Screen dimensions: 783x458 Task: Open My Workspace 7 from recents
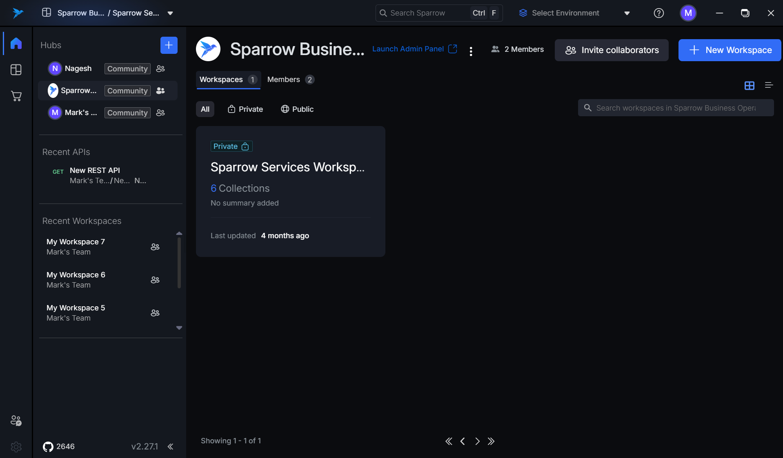pyautogui.click(x=102, y=247)
